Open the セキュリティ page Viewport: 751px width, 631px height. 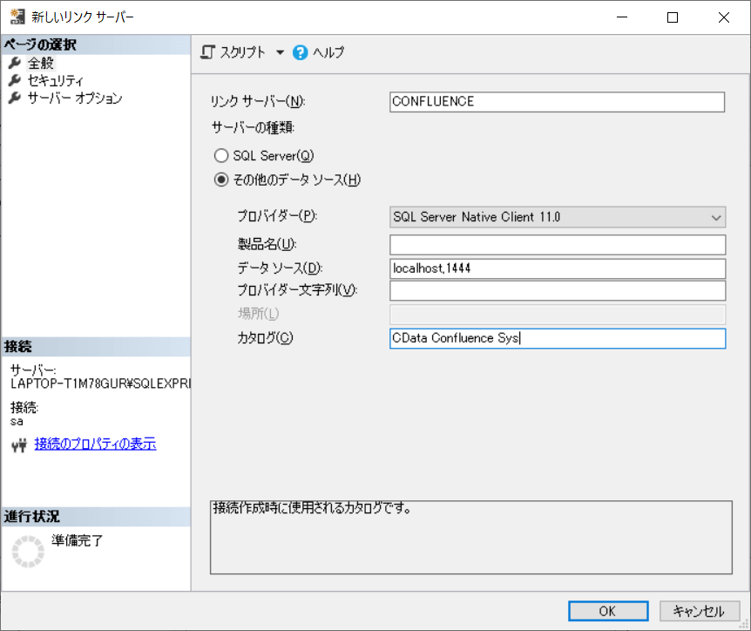click(x=55, y=80)
